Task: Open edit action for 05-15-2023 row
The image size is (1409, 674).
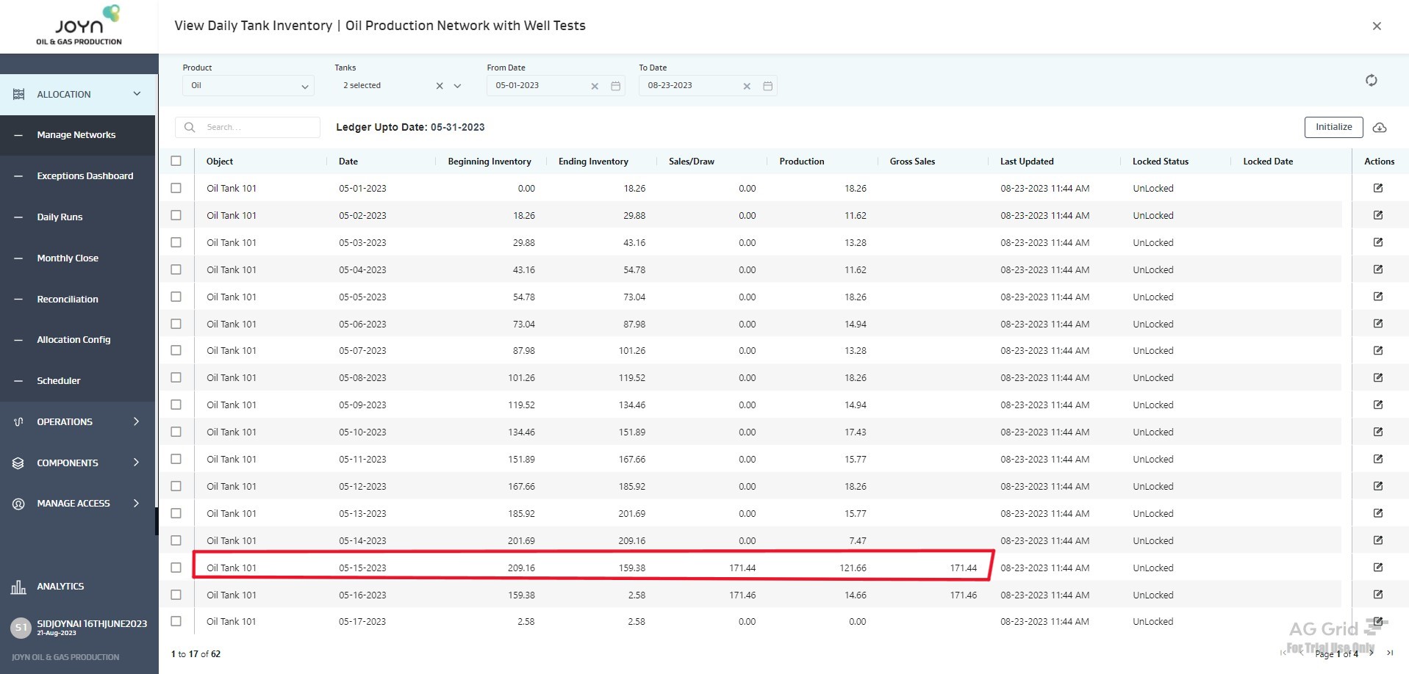Action: tap(1378, 568)
